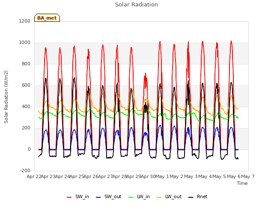Click the orange LW_out legend swatch
The width and height of the screenshot is (274, 205).
click(x=159, y=197)
